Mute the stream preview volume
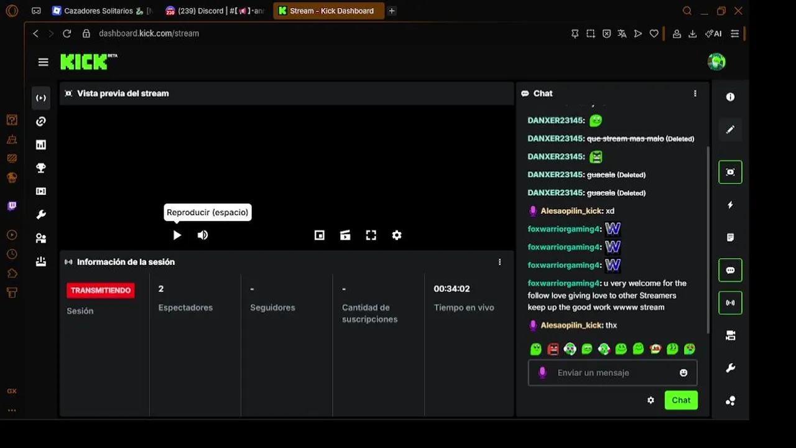The image size is (796, 448). click(x=203, y=235)
